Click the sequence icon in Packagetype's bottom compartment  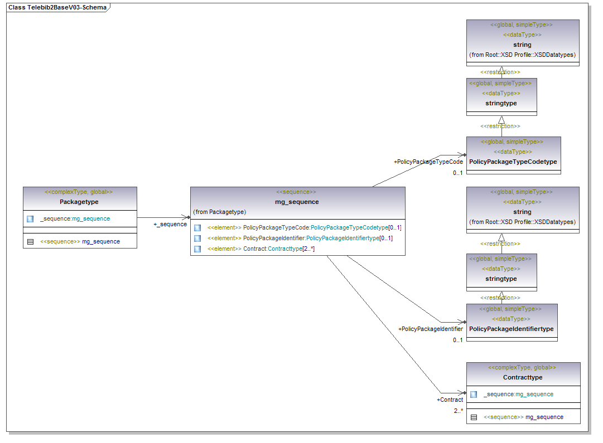pos(30,242)
